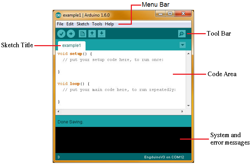Click the vertical scrollbar down arrow
Screen dimensions: 251x165
188,106
